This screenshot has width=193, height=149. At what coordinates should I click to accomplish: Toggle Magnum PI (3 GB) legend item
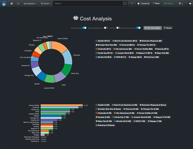pyautogui.click(x=162, y=117)
